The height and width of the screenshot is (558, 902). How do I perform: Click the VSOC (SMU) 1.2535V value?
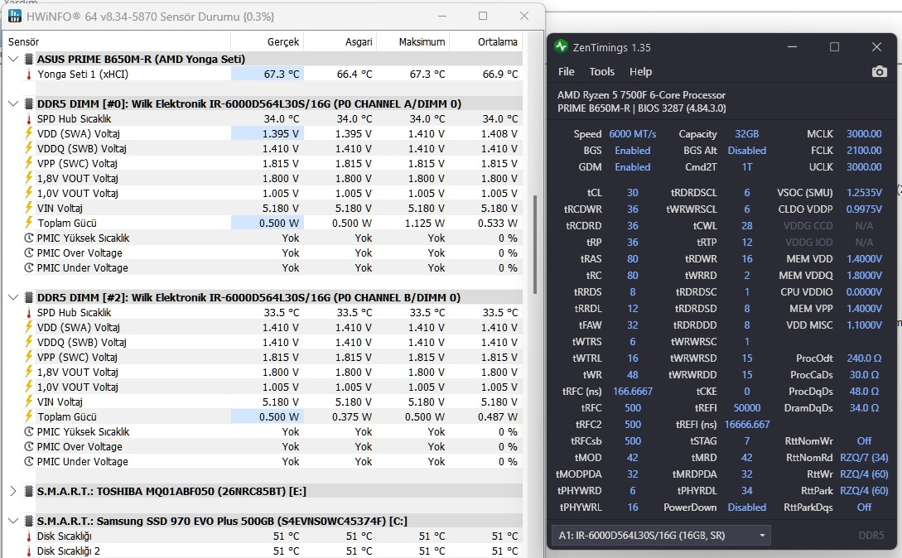pos(864,193)
